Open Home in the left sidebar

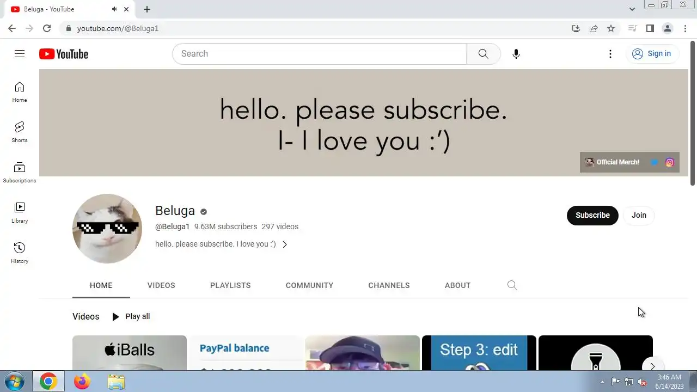pos(20,92)
